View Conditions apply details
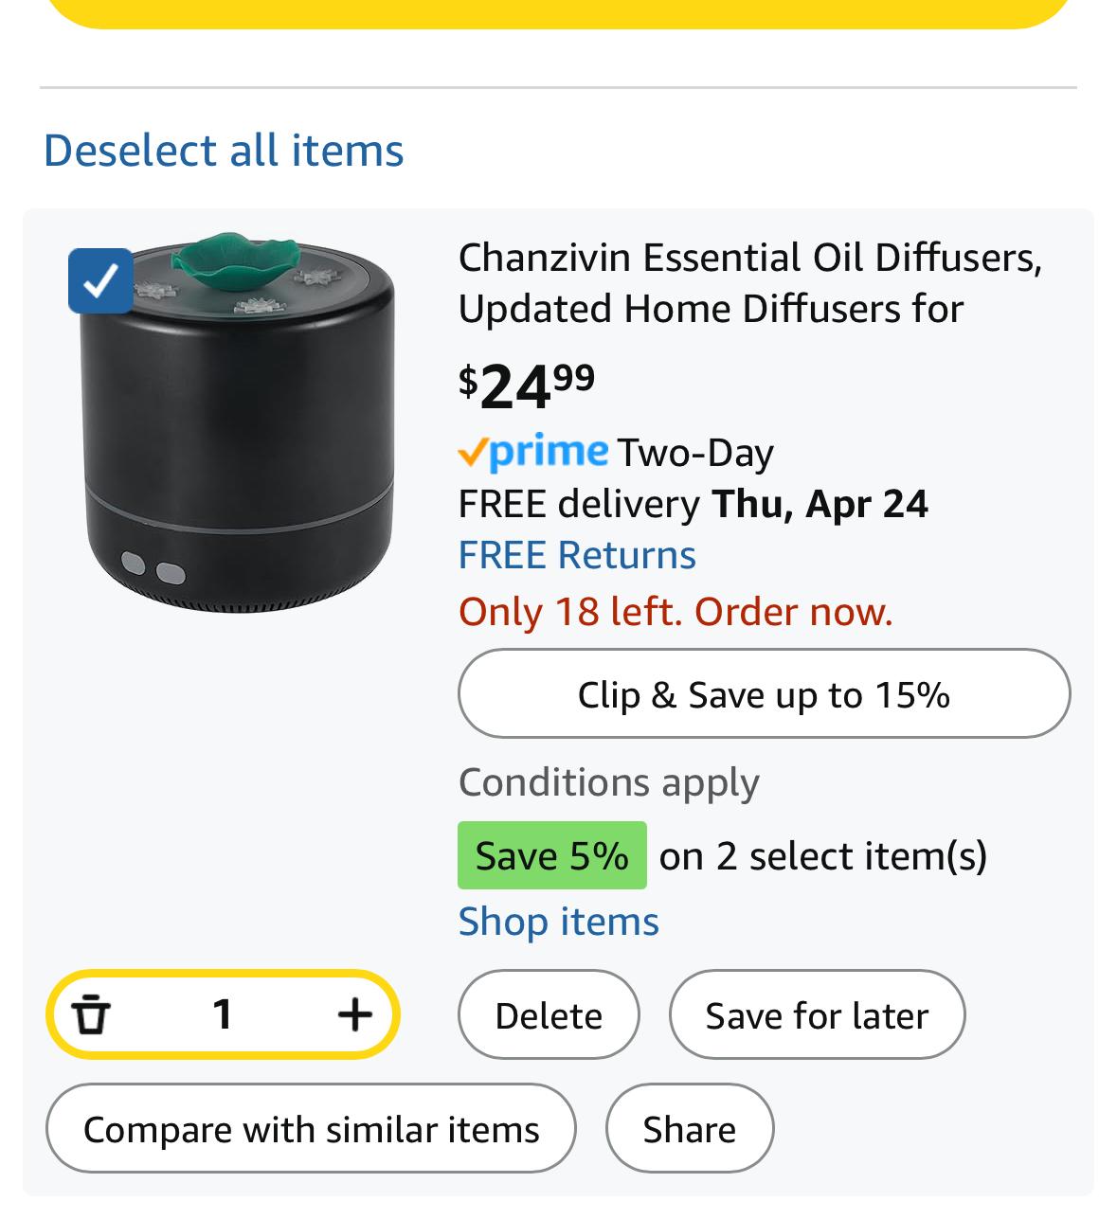Image resolution: width=1117 pixels, height=1219 pixels. [x=608, y=782]
